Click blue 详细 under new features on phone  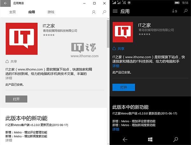pyautogui.click(x=116, y=129)
